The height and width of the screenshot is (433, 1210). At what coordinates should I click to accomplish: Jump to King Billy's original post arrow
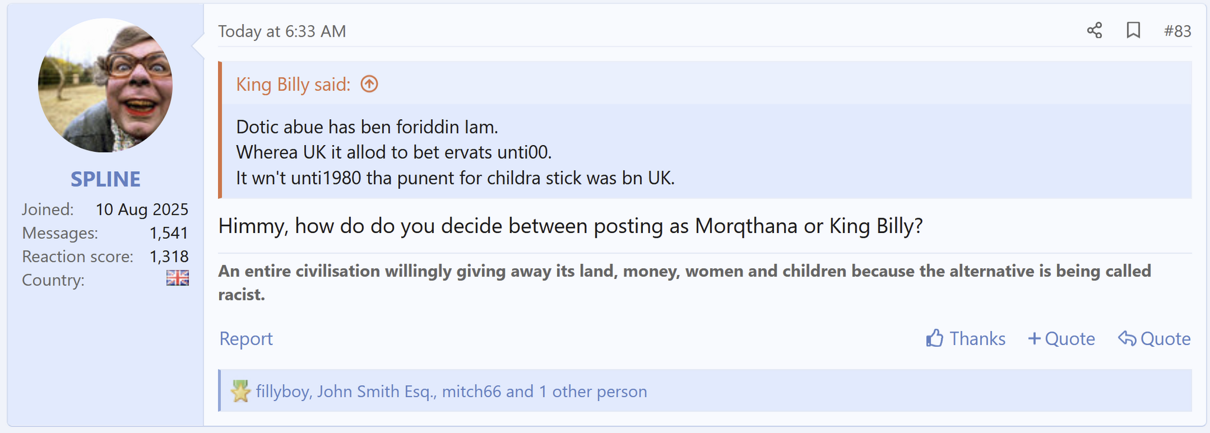click(x=369, y=84)
